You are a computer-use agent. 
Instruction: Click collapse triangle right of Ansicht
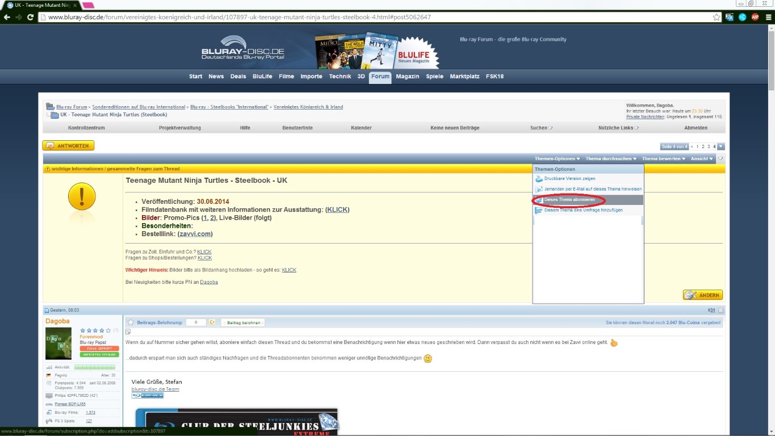(x=720, y=159)
